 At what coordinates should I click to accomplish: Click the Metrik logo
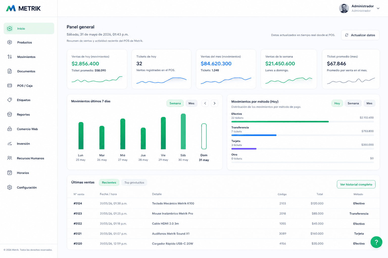(x=23, y=8)
